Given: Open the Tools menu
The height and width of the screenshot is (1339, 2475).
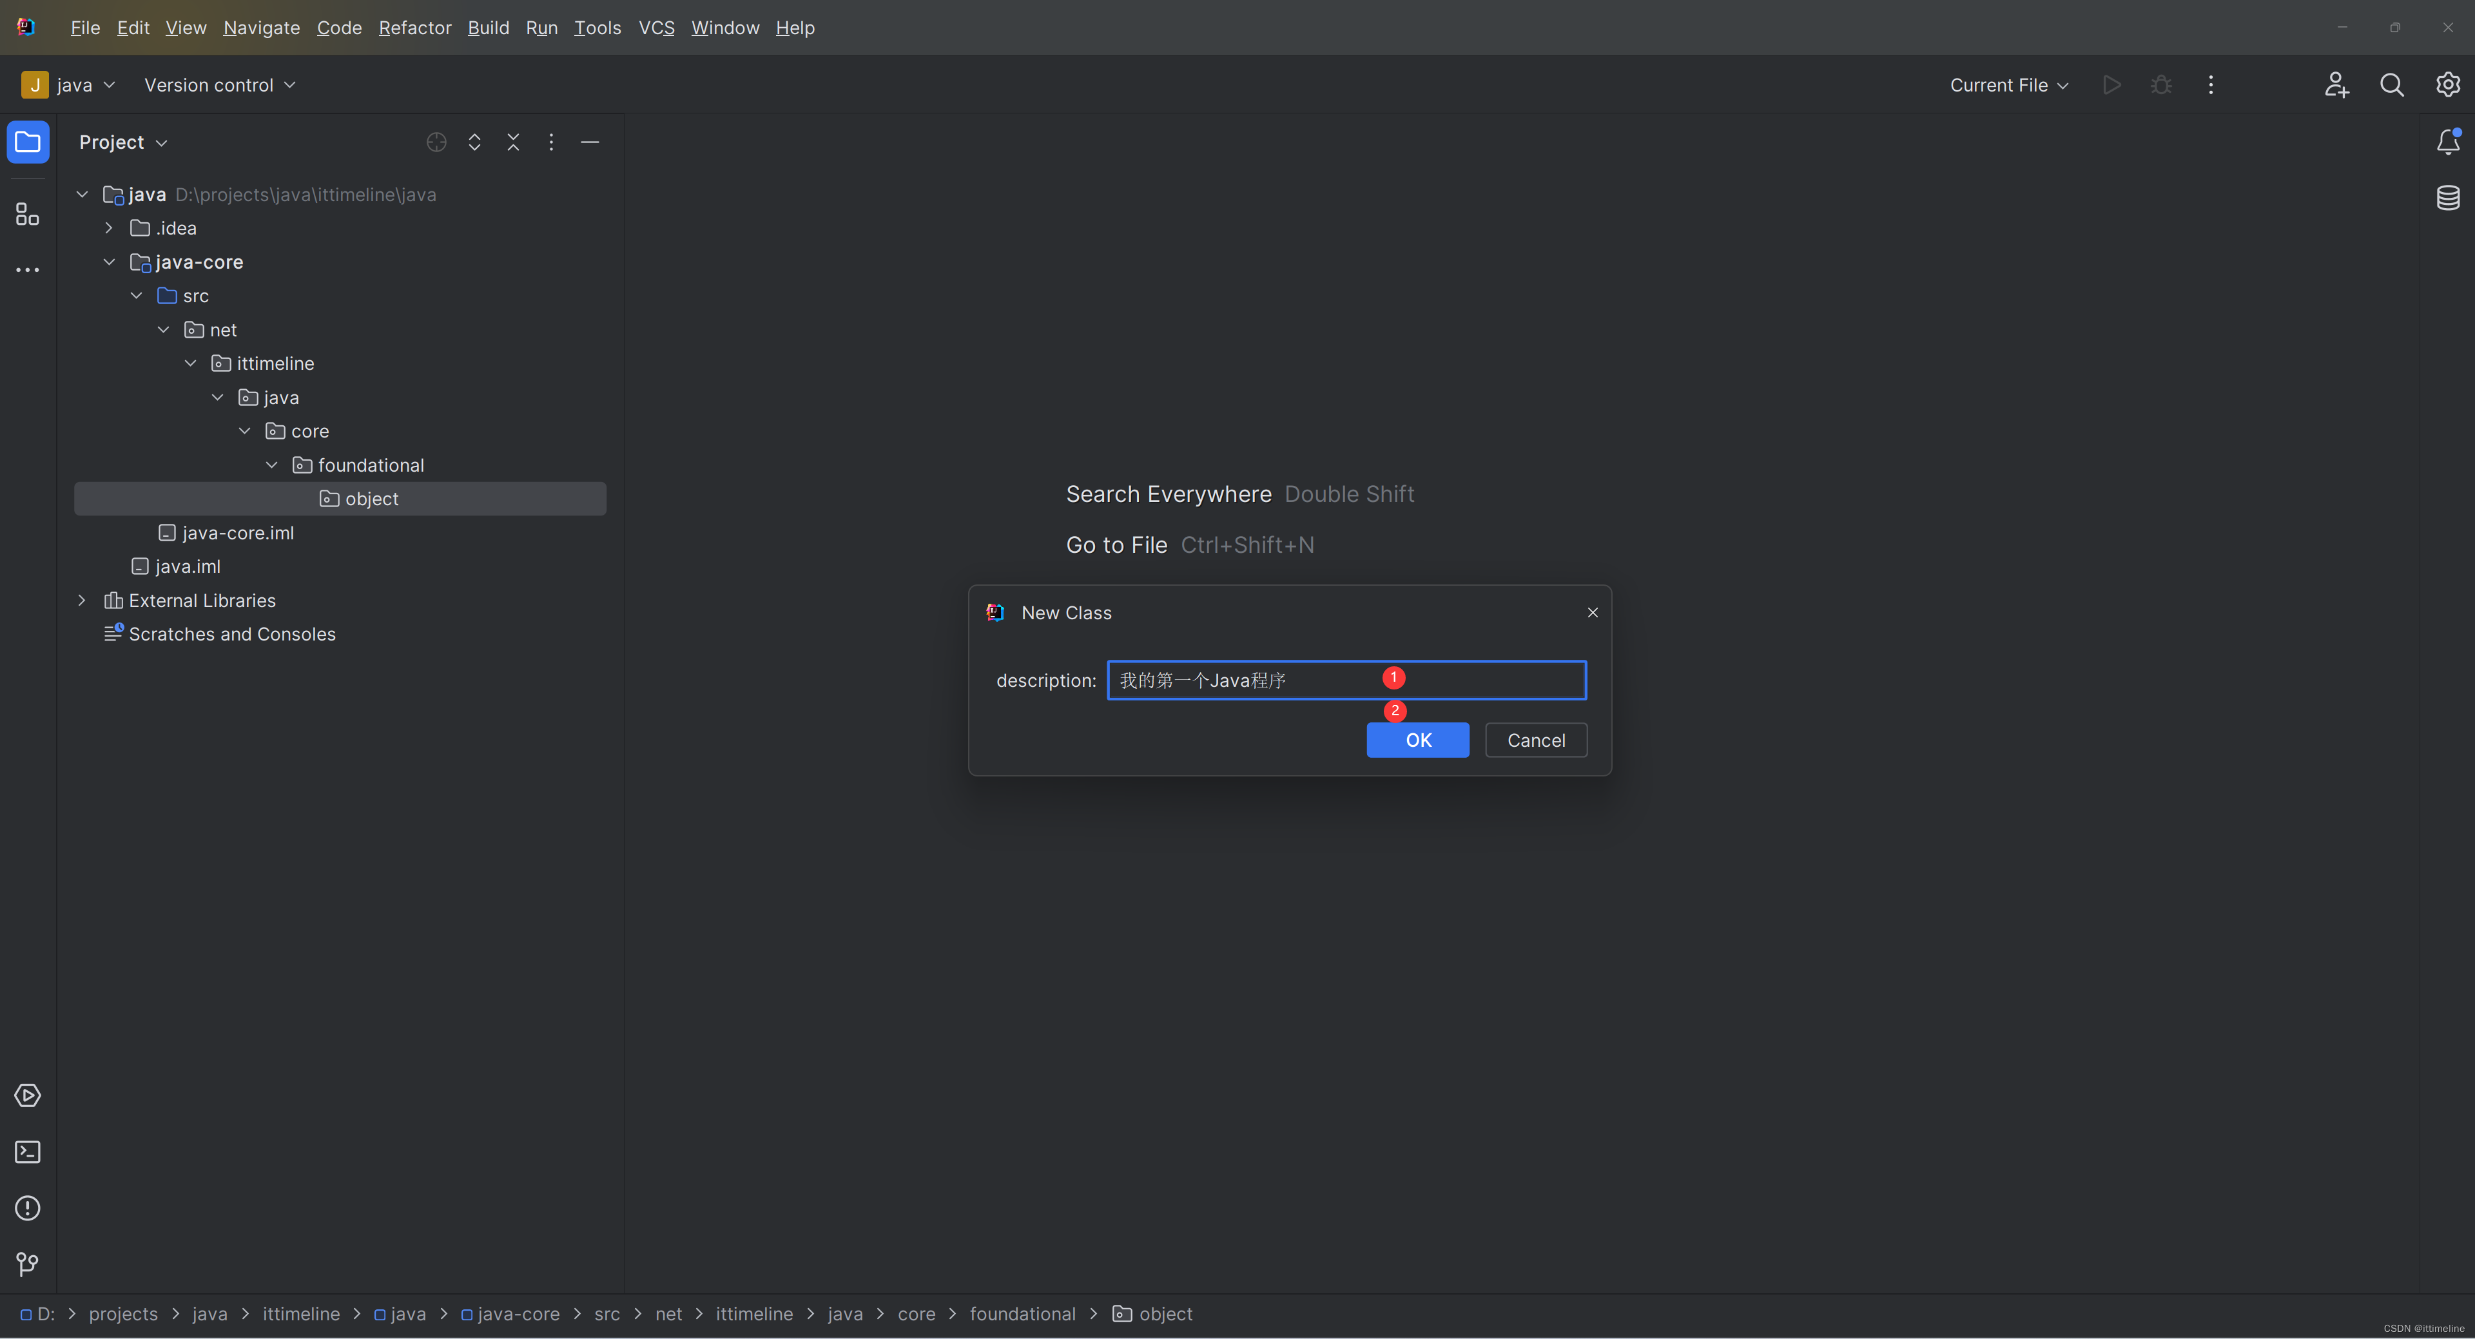Looking at the screenshot, I should click(597, 26).
